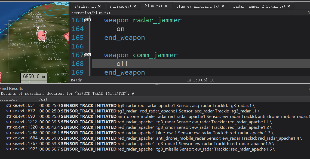The height and width of the screenshot is (159, 310).
Task: Close the blue_ew_aircraft.txt tab
Action: point(223,6)
